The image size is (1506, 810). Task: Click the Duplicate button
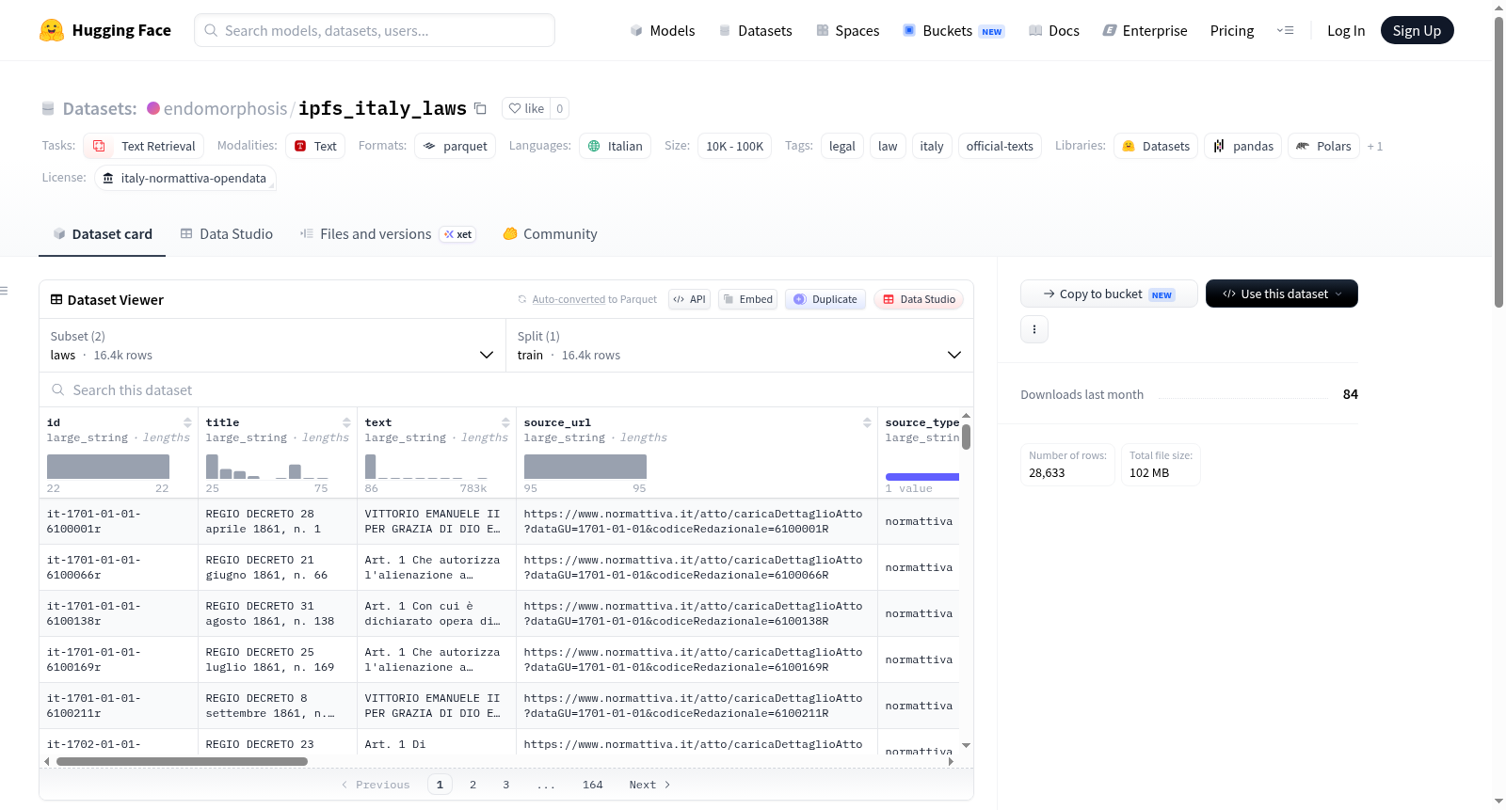point(825,299)
